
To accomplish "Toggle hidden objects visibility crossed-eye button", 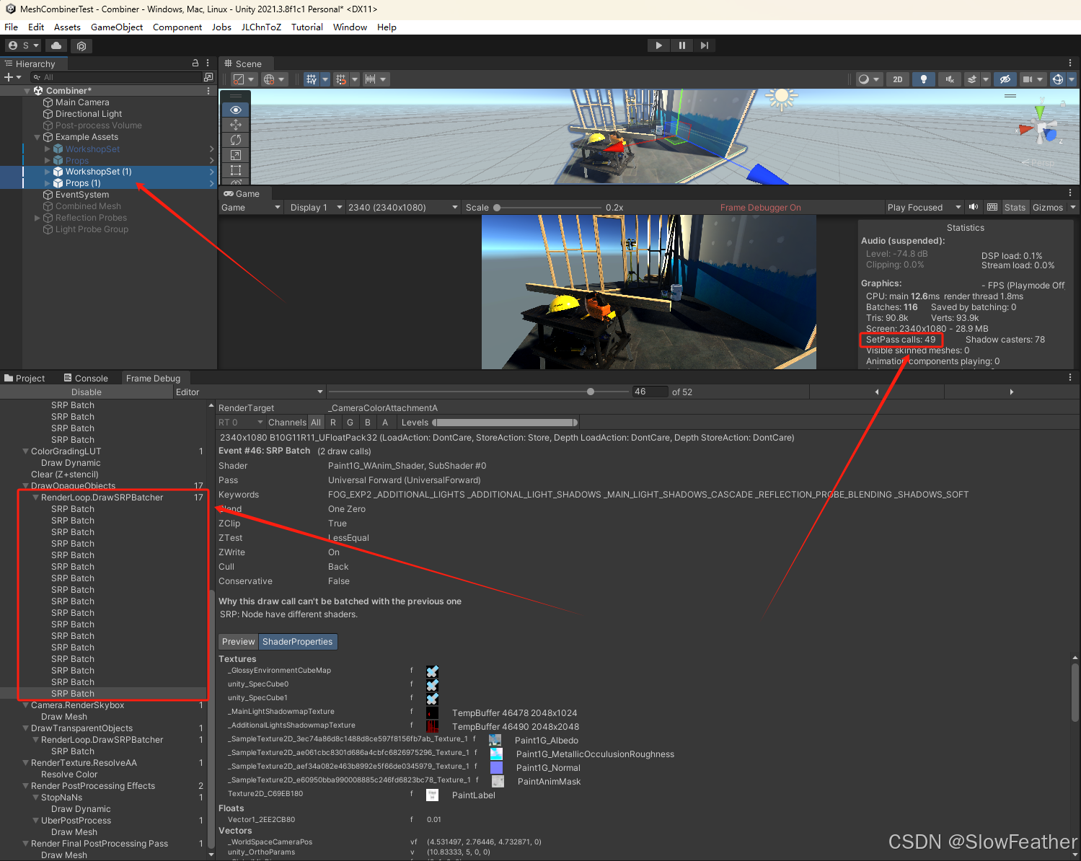I will pos(1005,79).
